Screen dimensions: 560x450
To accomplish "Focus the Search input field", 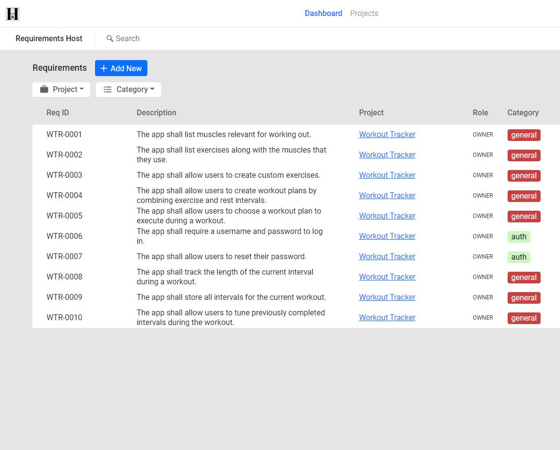I will tap(128, 38).
